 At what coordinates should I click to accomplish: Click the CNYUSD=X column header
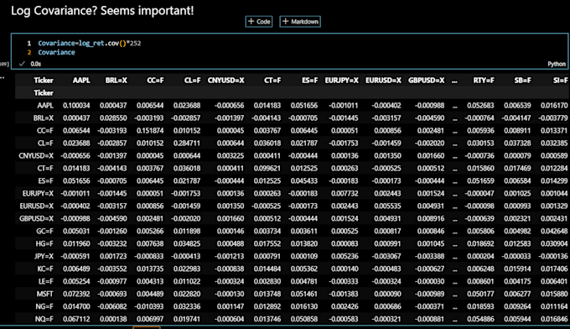coord(225,81)
